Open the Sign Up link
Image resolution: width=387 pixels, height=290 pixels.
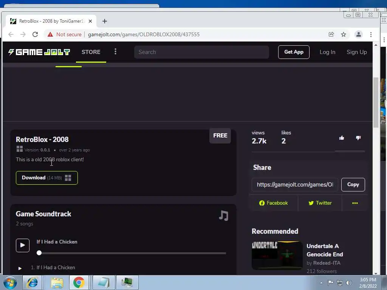point(357,52)
